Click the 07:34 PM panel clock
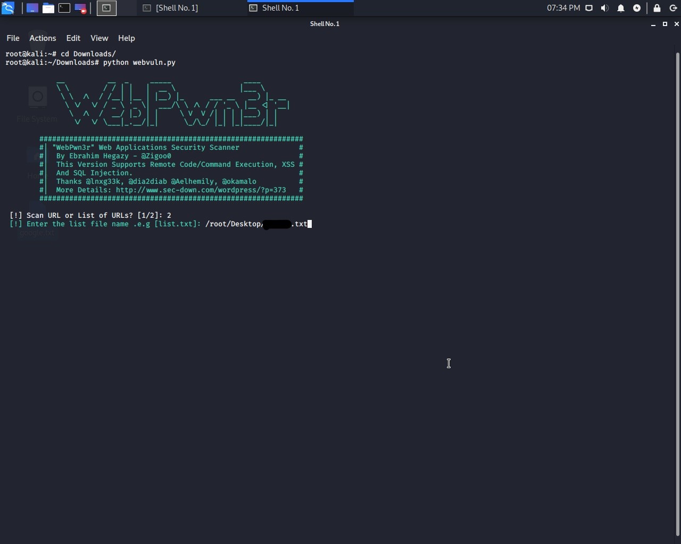The image size is (681, 544). click(563, 8)
